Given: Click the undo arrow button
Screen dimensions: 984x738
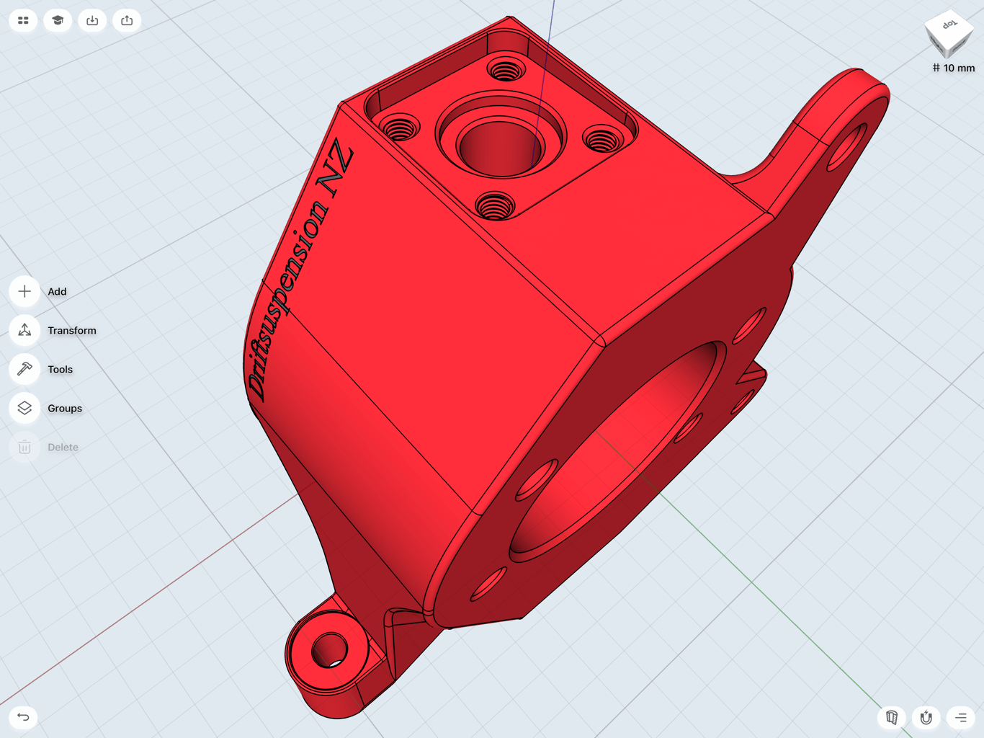Looking at the screenshot, I should [x=23, y=717].
